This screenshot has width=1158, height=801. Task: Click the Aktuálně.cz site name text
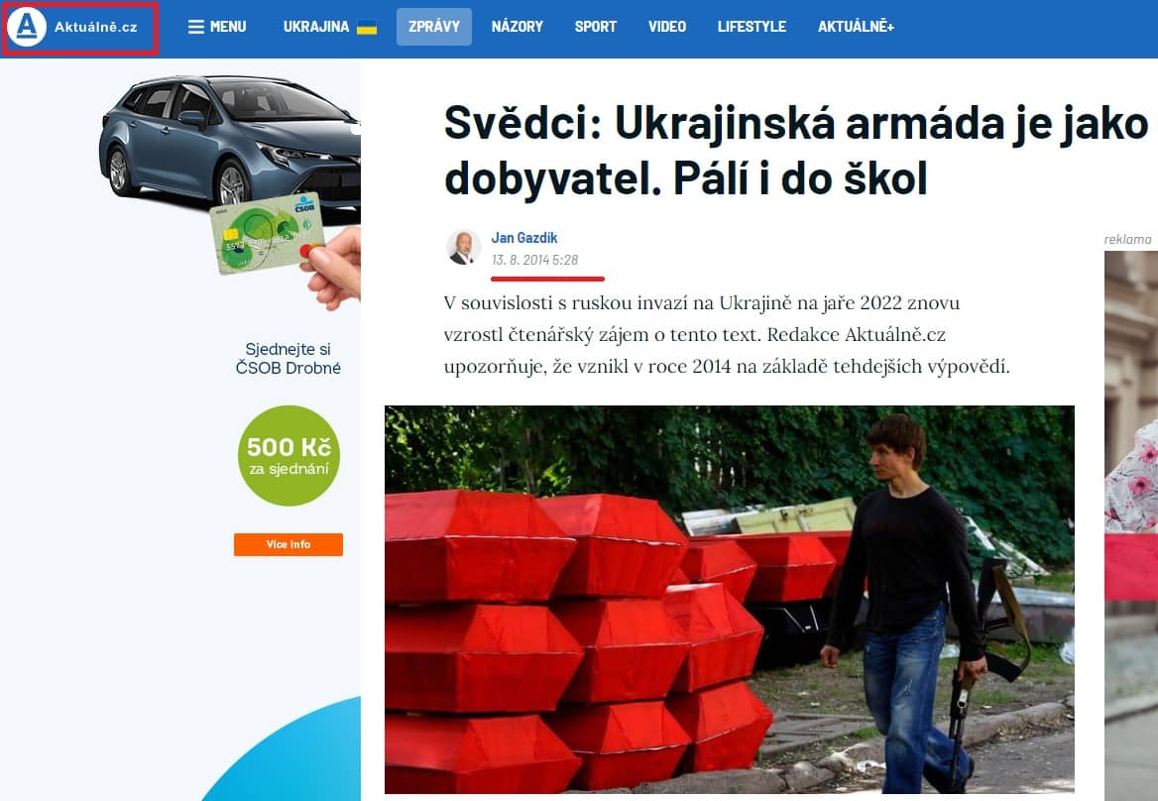coord(96,28)
